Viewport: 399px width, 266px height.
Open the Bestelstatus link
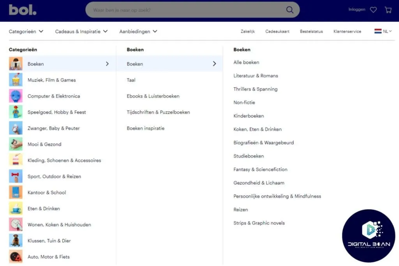[311, 31]
